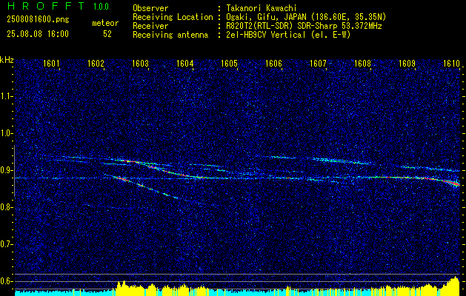
Task: Click the Receiver label
Action: tap(150, 26)
